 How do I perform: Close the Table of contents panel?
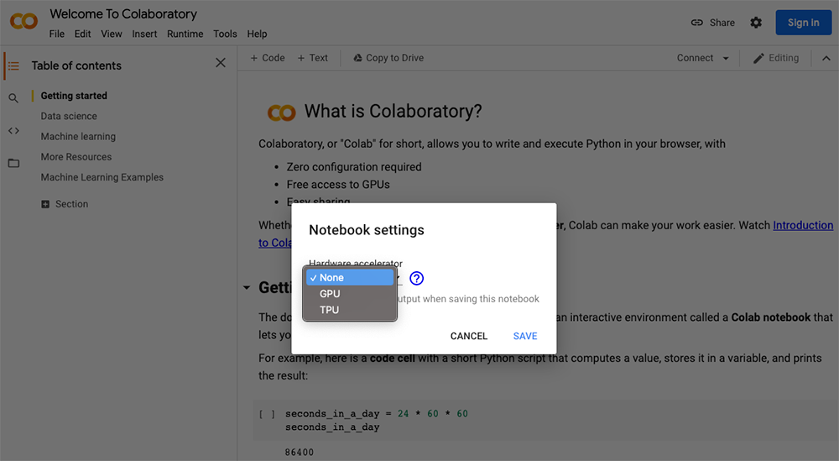[x=221, y=63]
